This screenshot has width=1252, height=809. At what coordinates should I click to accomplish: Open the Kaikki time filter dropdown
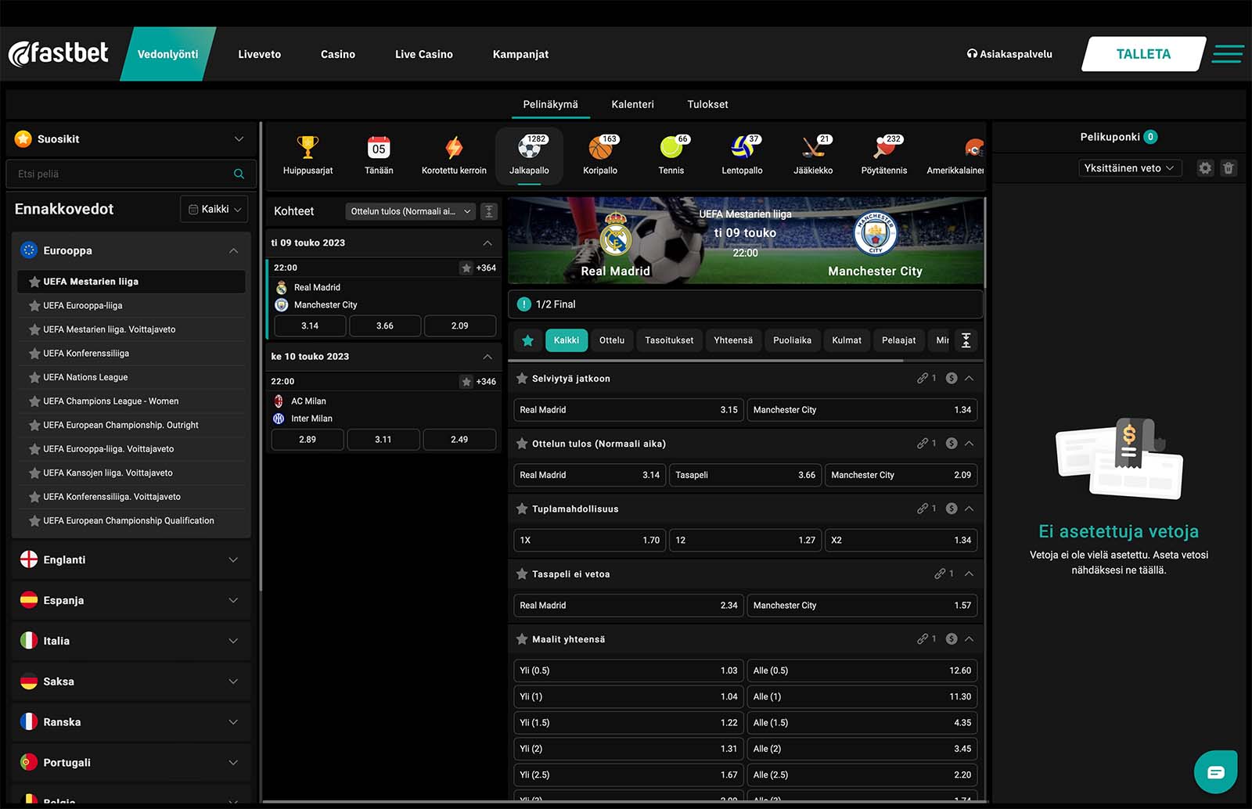pos(214,209)
